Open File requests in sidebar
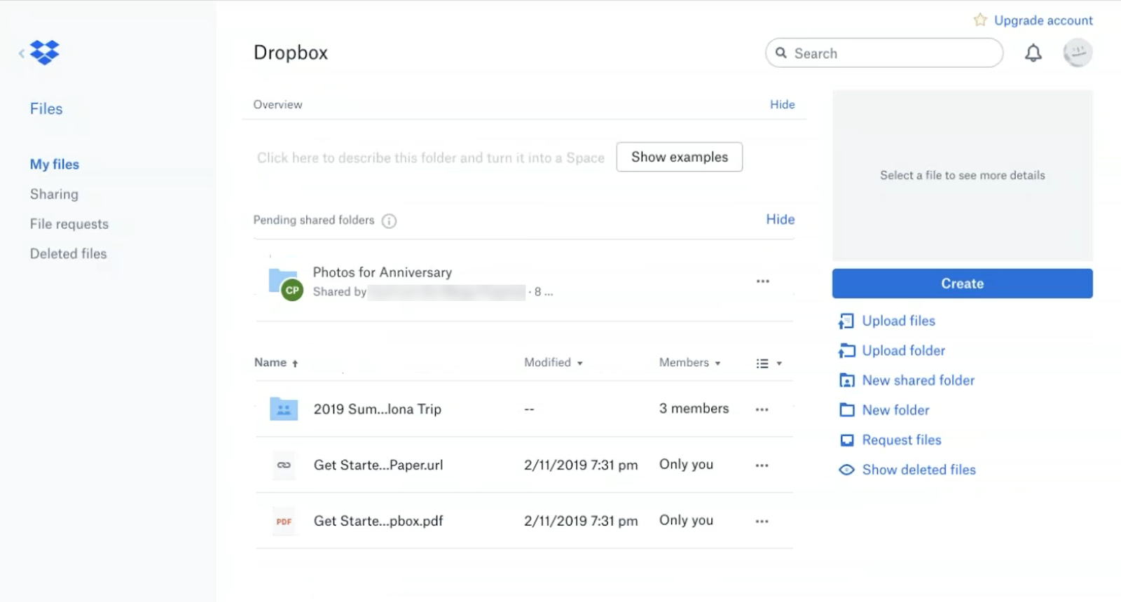This screenshot has height=602, width=1121. click(x=69, y=224)
